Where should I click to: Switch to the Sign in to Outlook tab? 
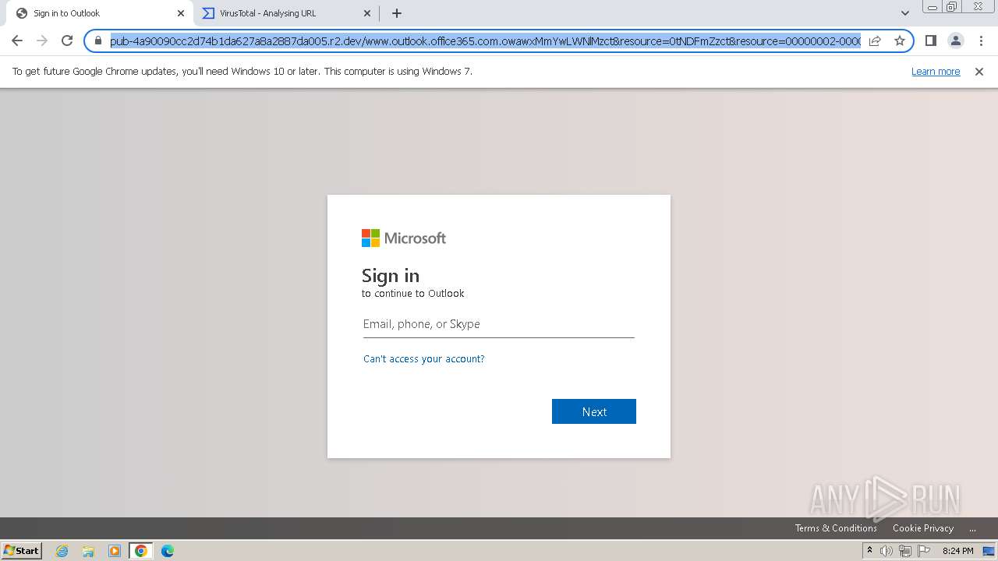(x=100, y=13)
